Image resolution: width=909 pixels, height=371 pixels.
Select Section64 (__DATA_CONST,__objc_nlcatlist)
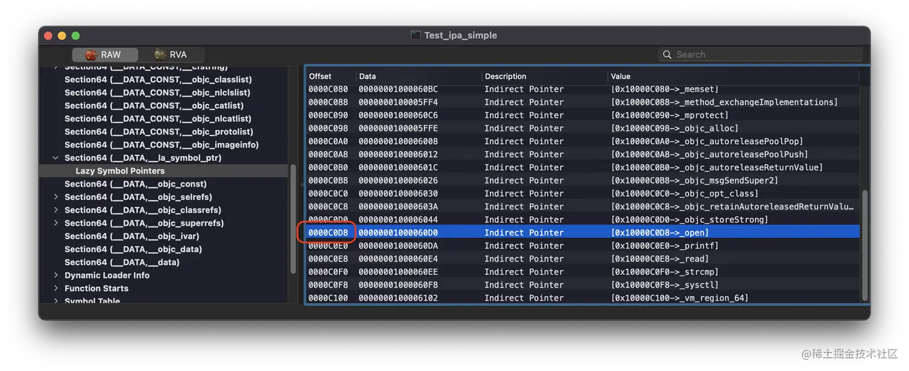(x=158, y=119)
